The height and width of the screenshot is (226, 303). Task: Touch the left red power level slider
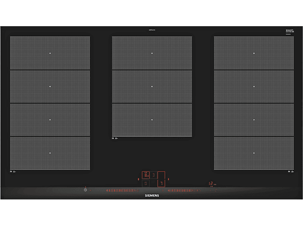click(x=123, y=191)
